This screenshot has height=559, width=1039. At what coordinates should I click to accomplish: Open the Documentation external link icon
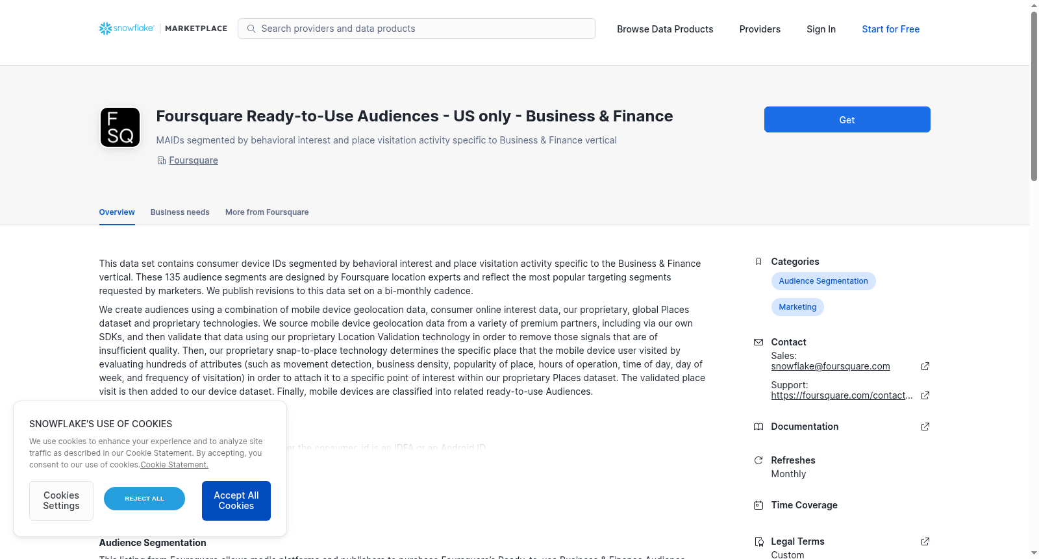point(925,427)
